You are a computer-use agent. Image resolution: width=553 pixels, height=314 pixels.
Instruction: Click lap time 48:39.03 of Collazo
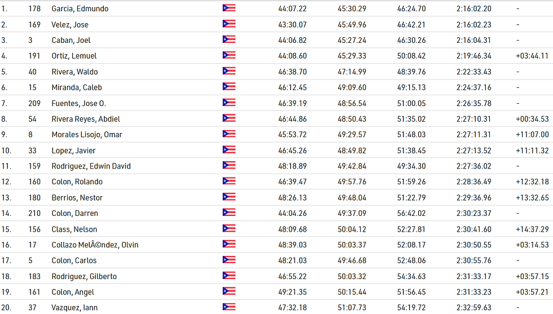(292, 245)
